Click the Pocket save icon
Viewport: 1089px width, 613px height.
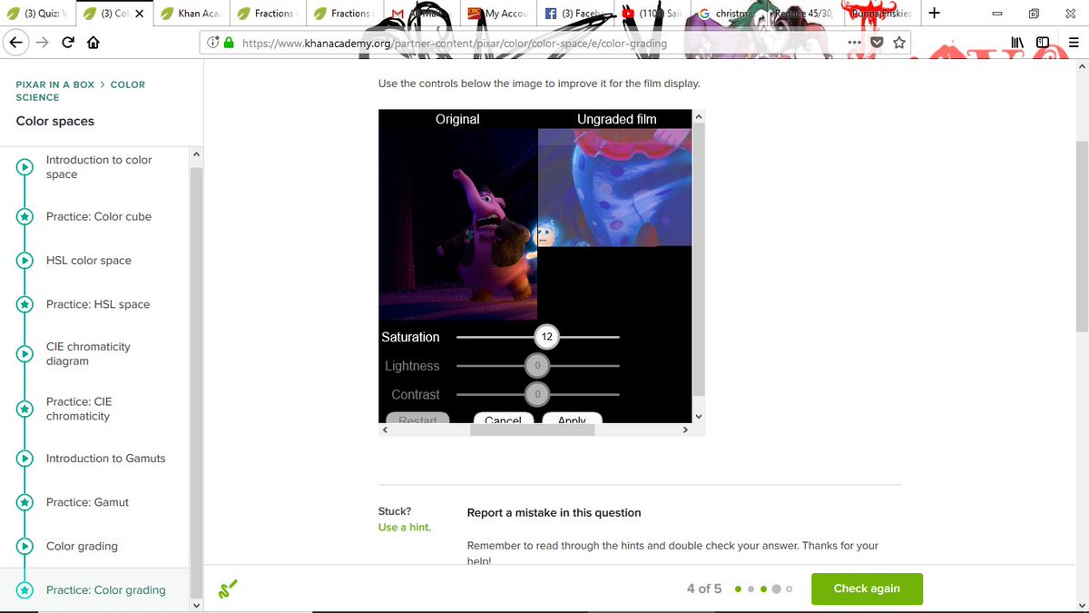click(x=878, y=43)
